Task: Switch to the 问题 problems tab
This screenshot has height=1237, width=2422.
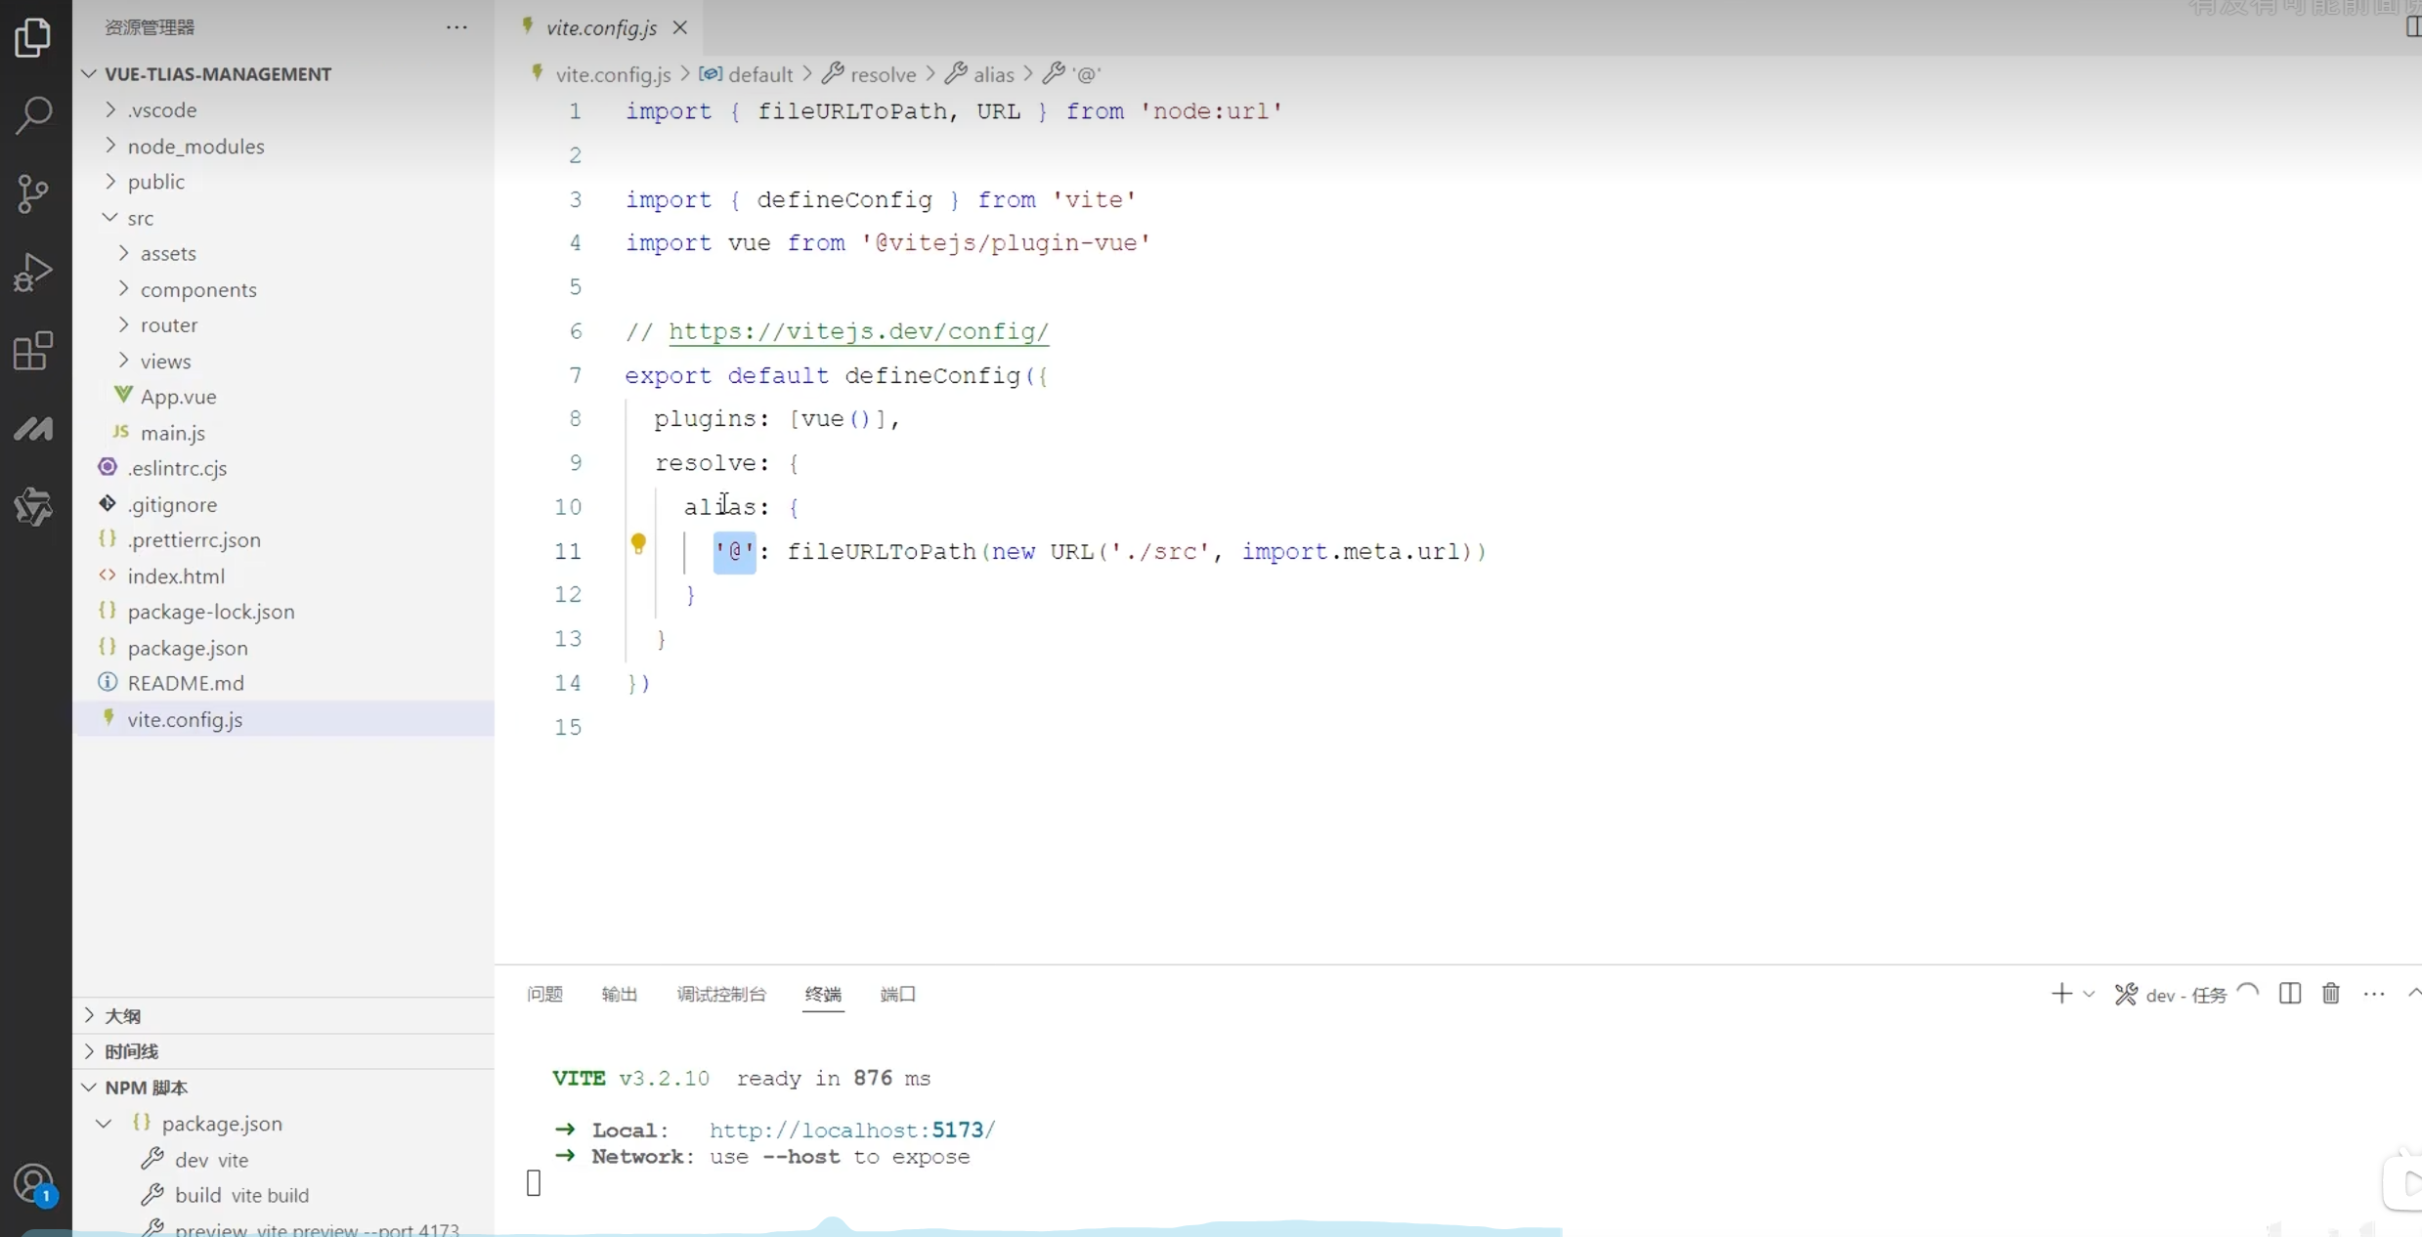Action: coord(544,994)
